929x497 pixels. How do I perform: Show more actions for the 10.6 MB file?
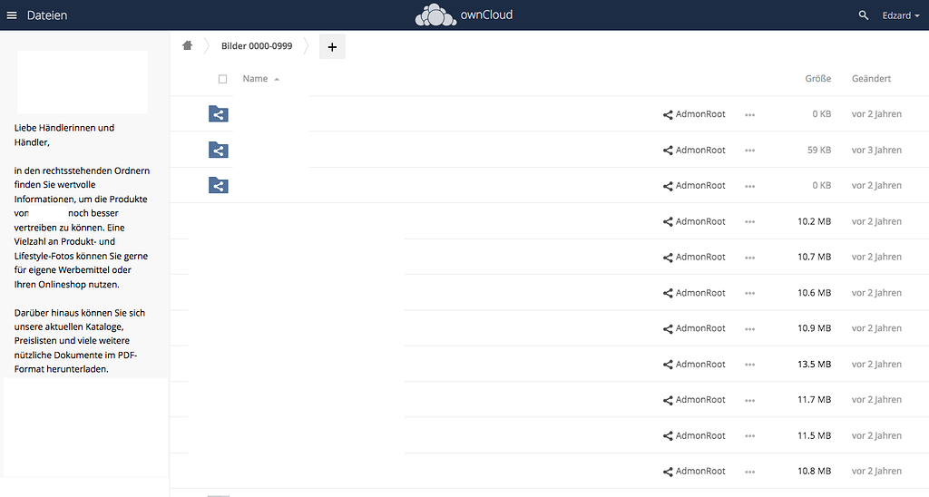[749, 293]
